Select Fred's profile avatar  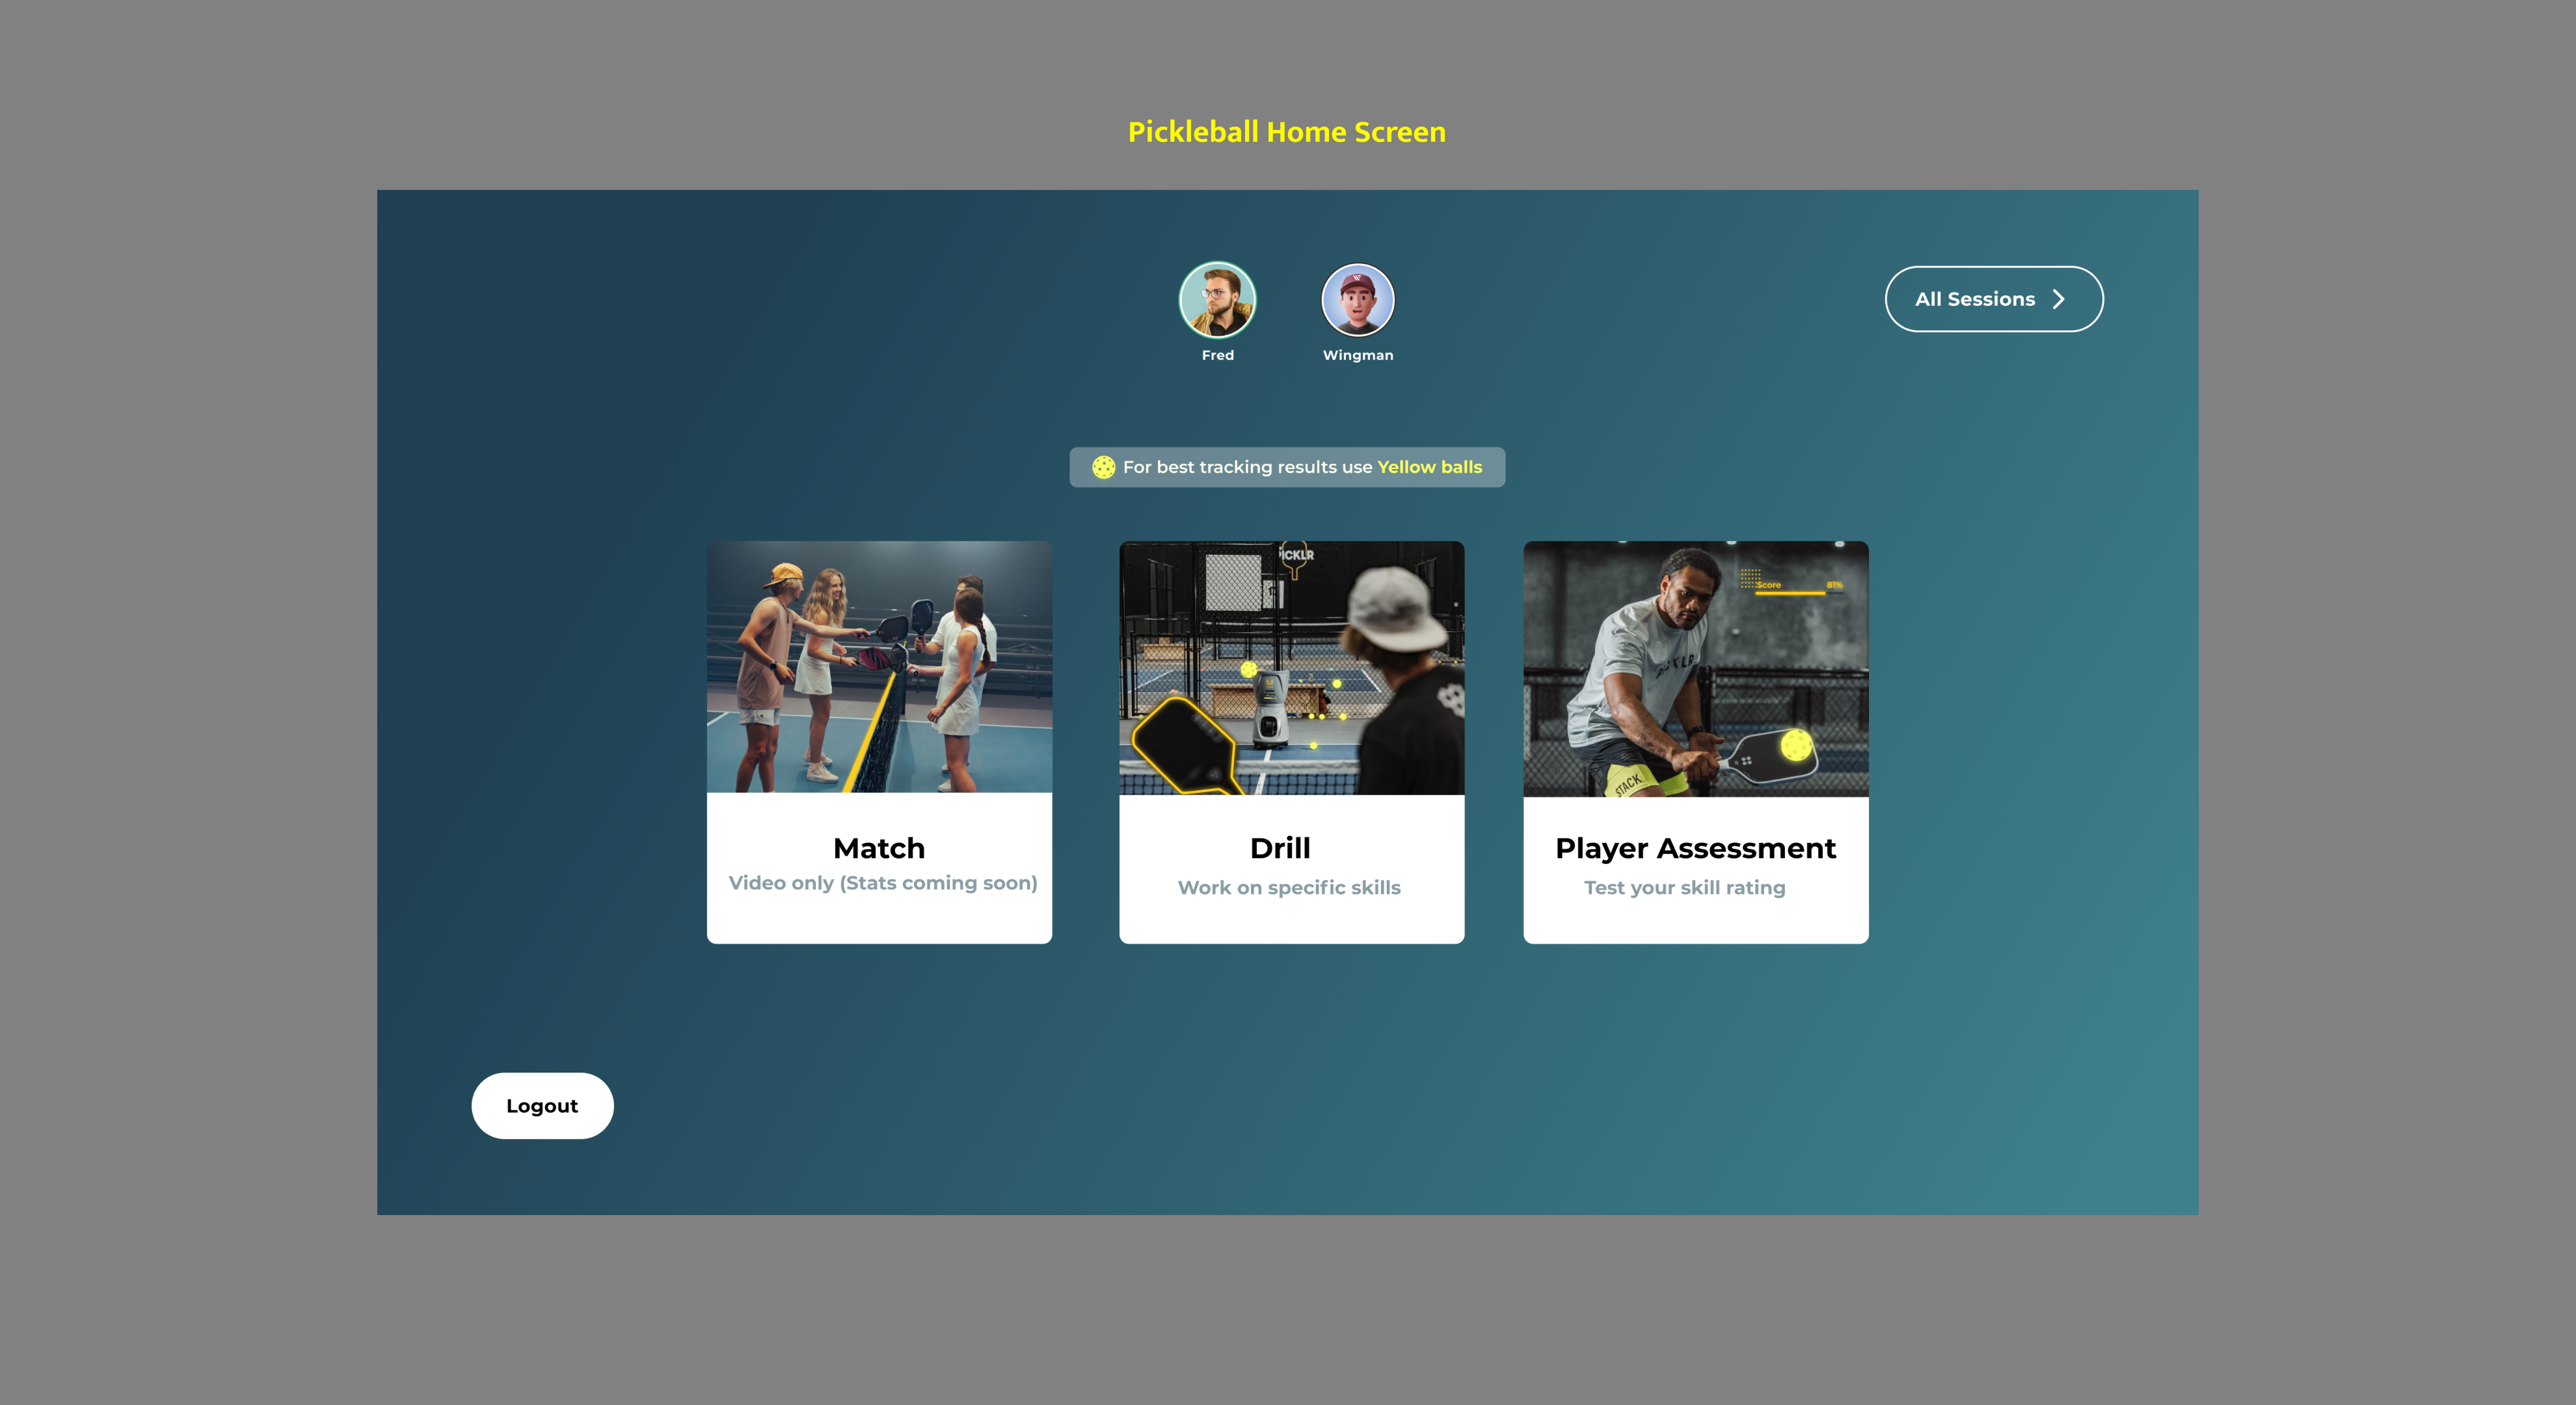1217,300
